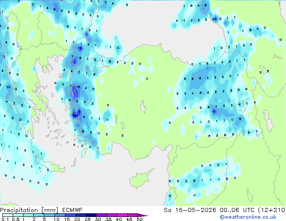Click the legend label "40"

[x=119, y=219]
